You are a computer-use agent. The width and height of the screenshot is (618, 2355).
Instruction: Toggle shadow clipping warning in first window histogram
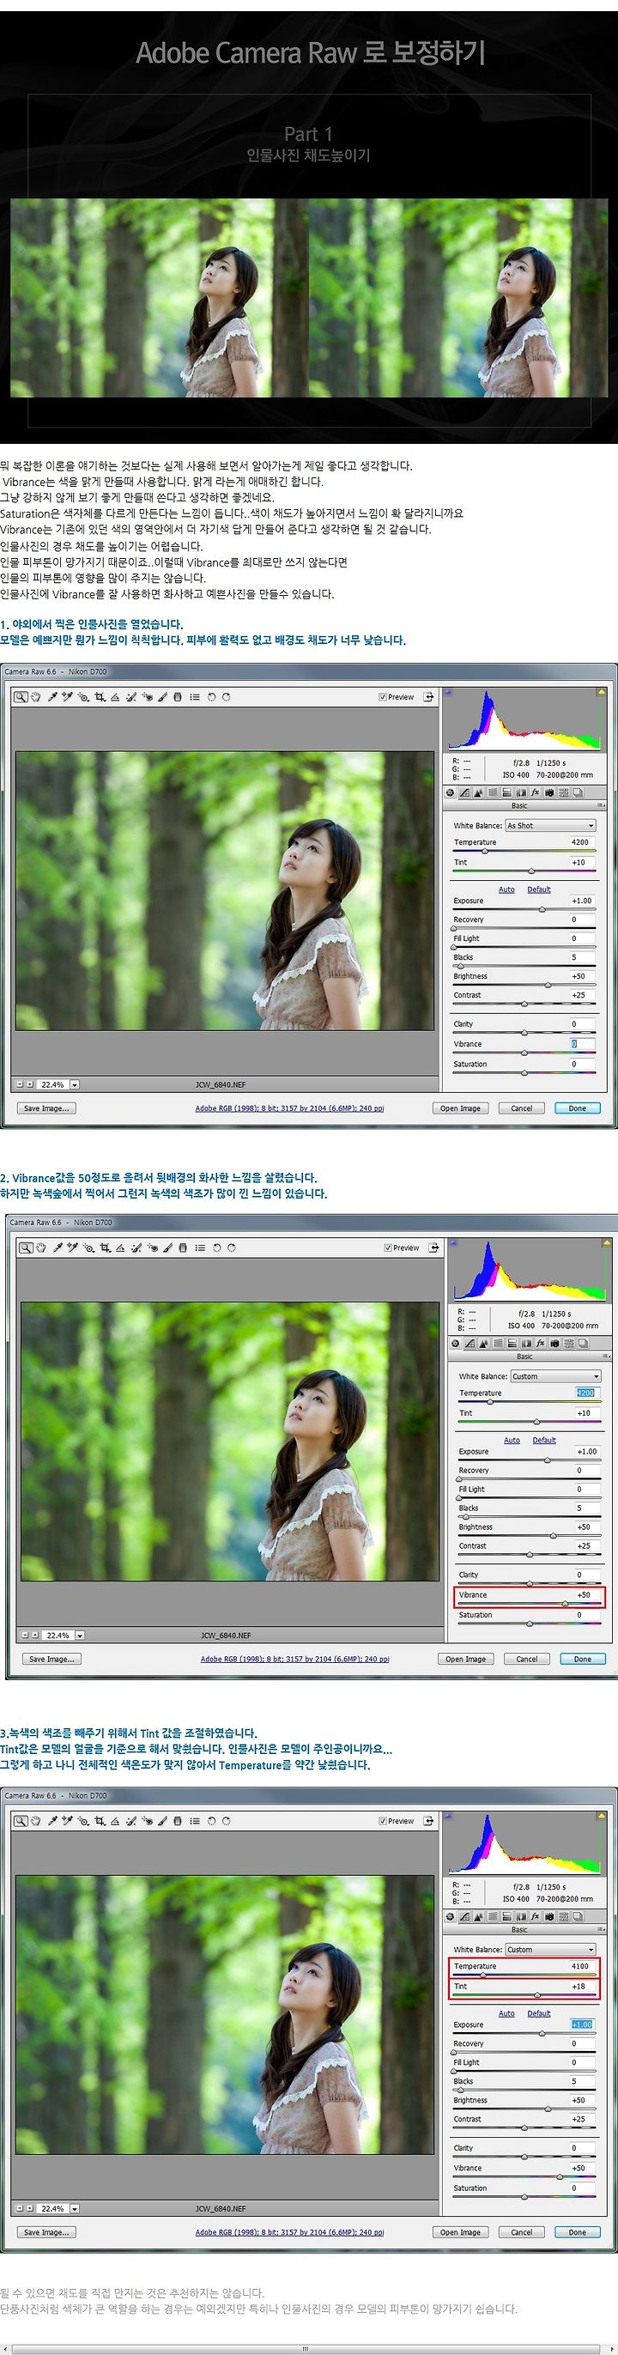pos(448,692)
